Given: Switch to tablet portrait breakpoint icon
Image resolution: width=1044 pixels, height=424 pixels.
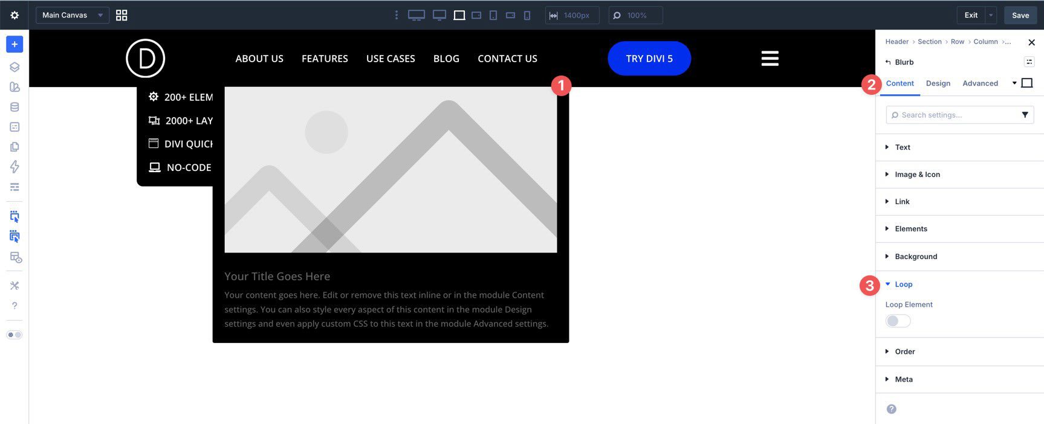Looking at the screenshot, I should [493, 15].
